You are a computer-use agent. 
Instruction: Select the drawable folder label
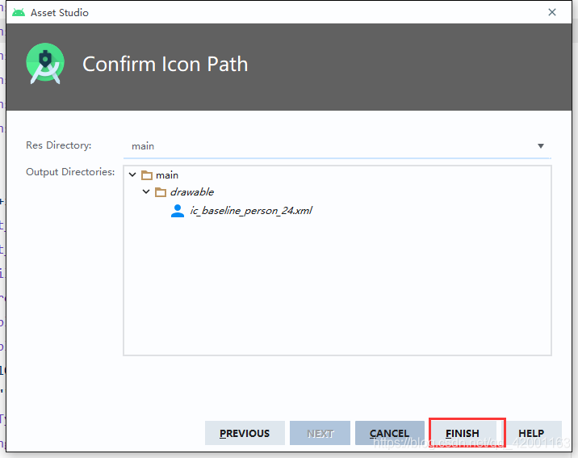pyautogui.click(x=192, y=192)
